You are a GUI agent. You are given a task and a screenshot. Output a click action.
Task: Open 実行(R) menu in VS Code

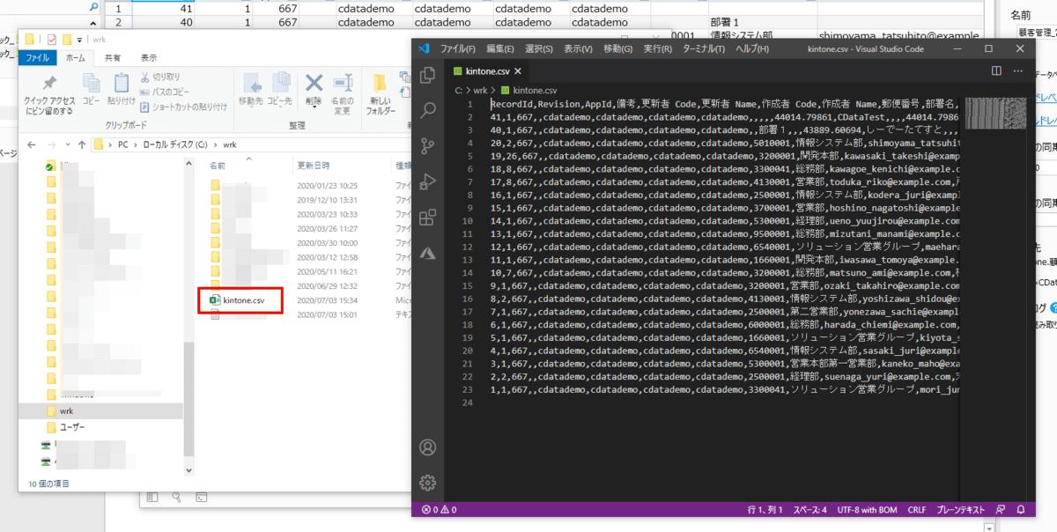click(x=658, y=48)
